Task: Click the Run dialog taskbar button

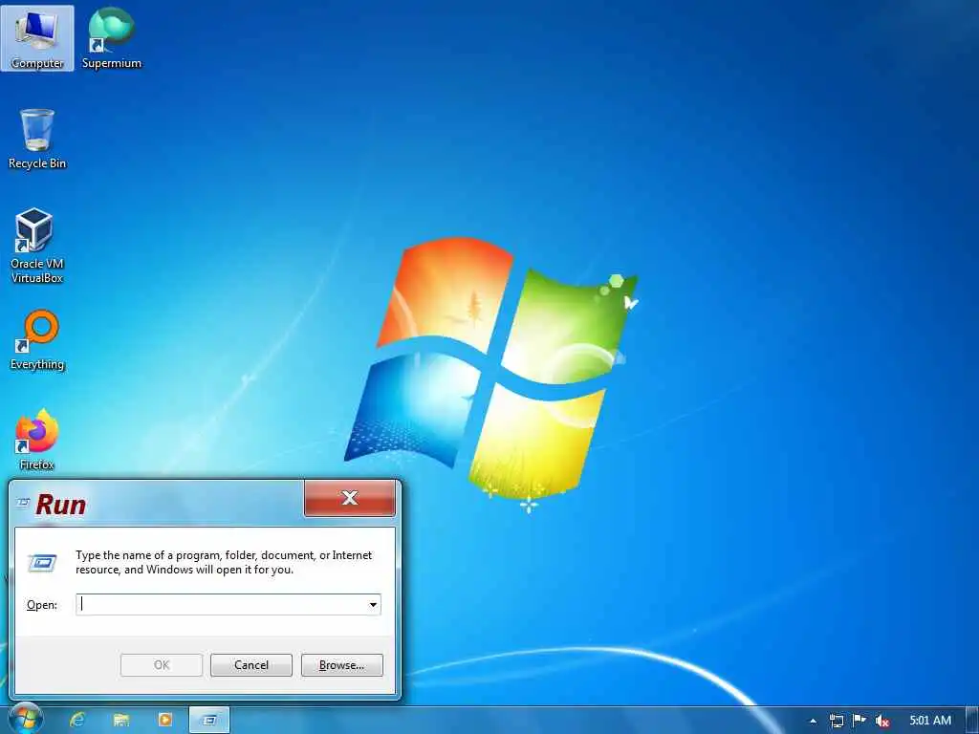Action: 209,720
